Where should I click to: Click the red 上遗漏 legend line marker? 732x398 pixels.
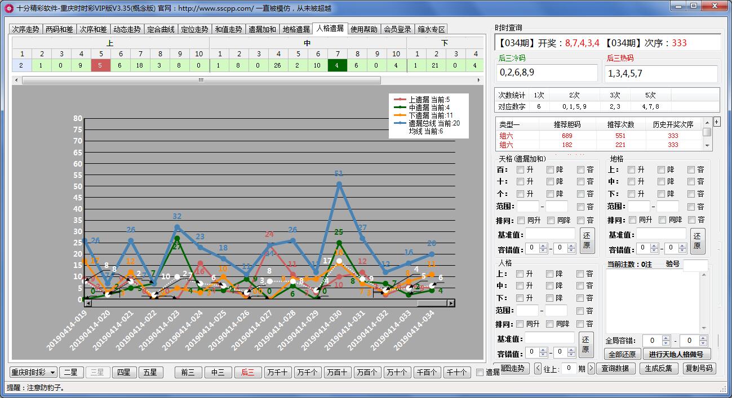400,100
